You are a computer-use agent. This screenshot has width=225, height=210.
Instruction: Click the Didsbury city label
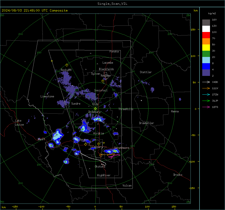click(94, 112)
